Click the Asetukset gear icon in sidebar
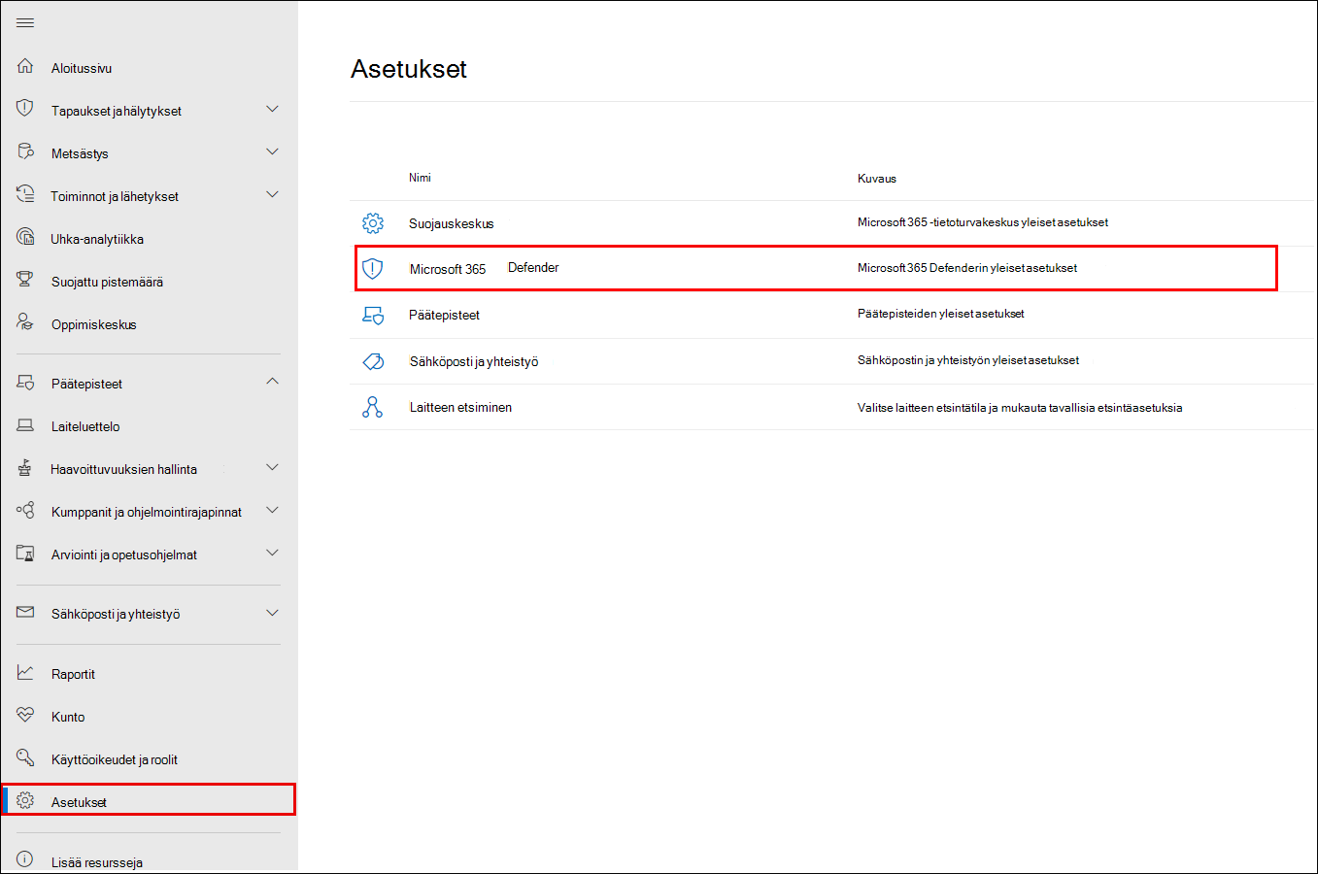Viewport: 1318px width, 874px height. 25,801
